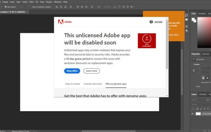Select landscape canvas orientation icon
Viewport: 211px width, 132px height.
207,77
